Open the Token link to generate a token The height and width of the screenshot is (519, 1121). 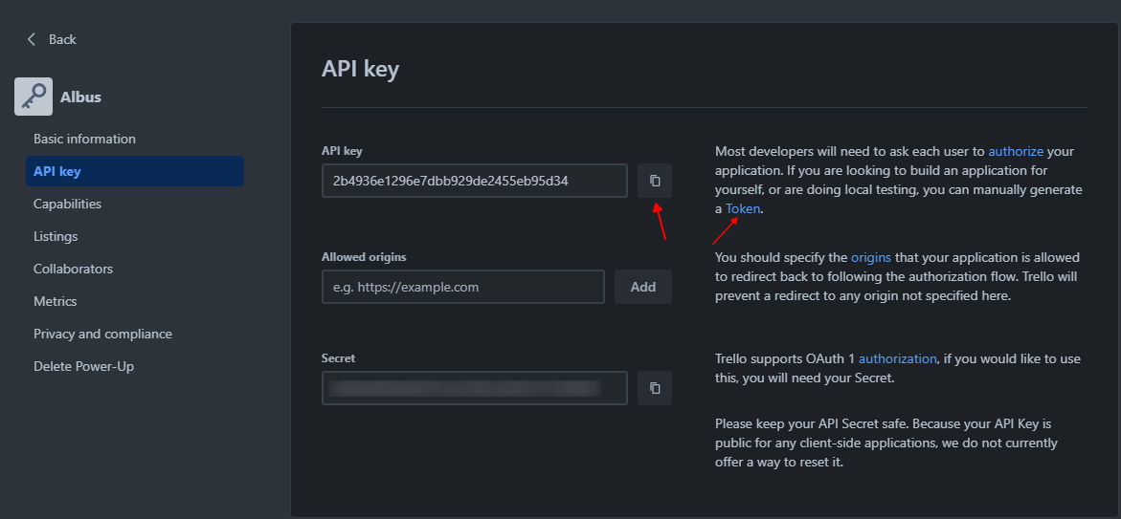[x=743, y=208]
